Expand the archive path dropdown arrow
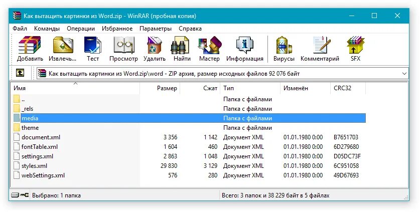The width and height of the screenshot is (420, 212). [404, 73]
